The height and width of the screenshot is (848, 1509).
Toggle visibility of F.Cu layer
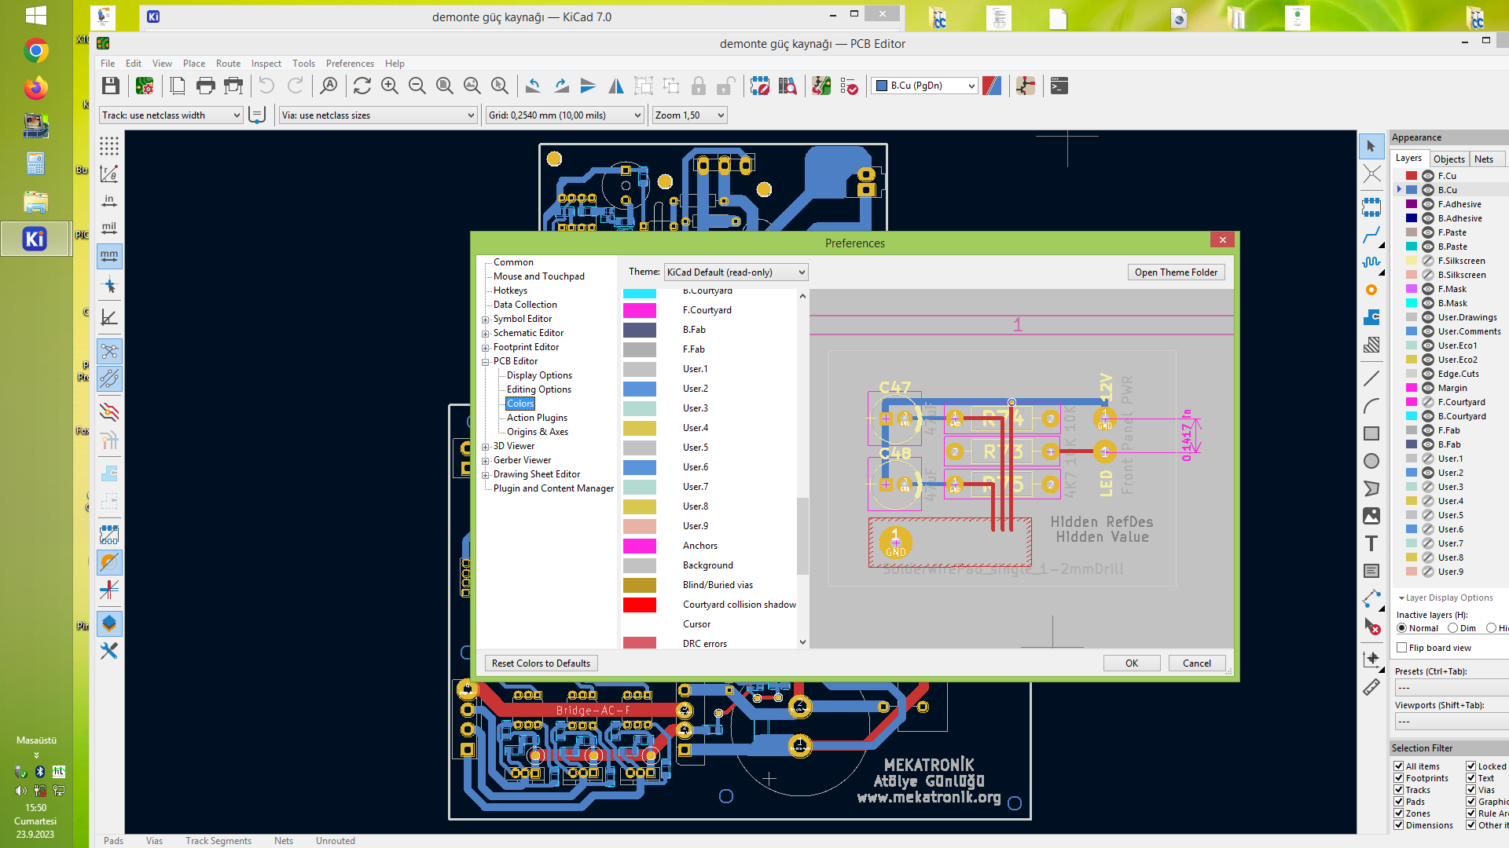click(1428, 176)
